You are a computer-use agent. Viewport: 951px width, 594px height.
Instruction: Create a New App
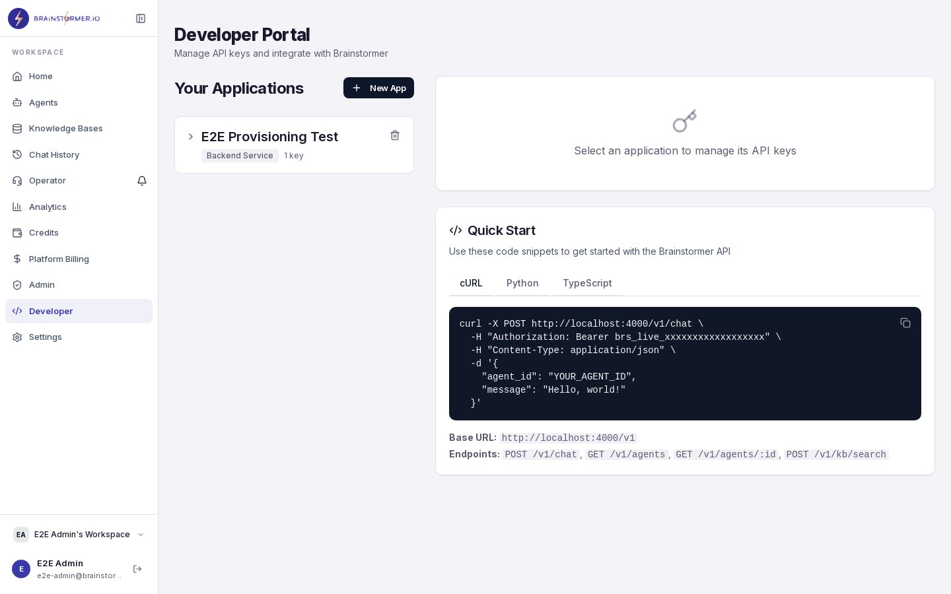click(378, 88)
